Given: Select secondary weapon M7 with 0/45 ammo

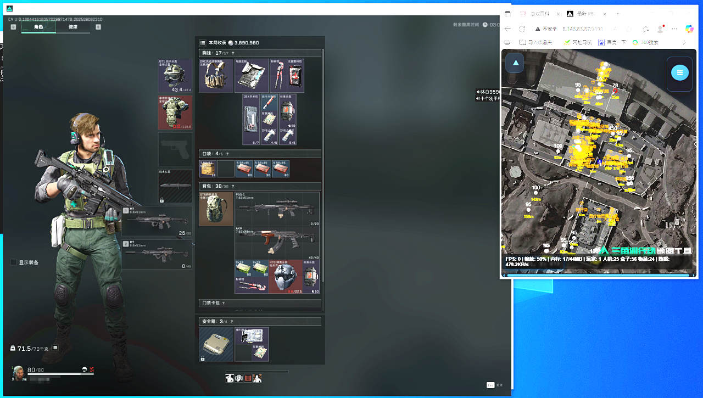Looking at the screenshot, I should point(157,254).
